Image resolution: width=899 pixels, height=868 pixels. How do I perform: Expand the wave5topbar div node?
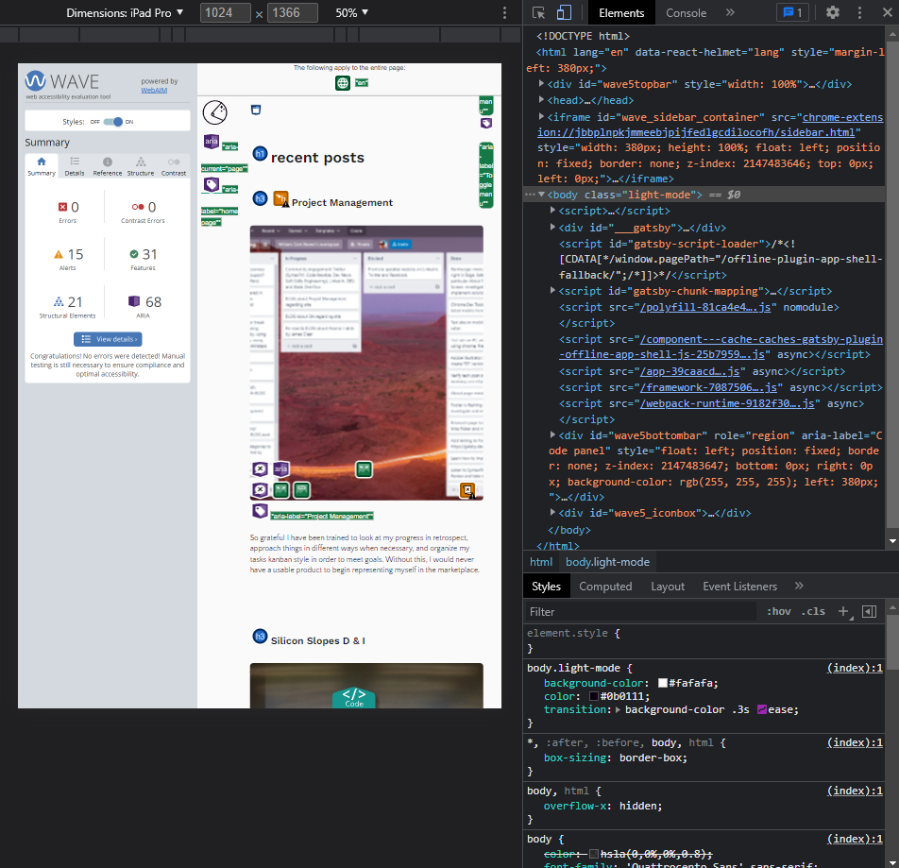tap(541, 84)
